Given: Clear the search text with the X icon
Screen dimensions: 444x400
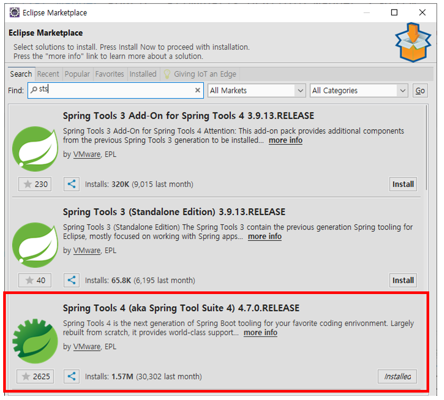Looking at the screenshot, I should pos(197,90).
